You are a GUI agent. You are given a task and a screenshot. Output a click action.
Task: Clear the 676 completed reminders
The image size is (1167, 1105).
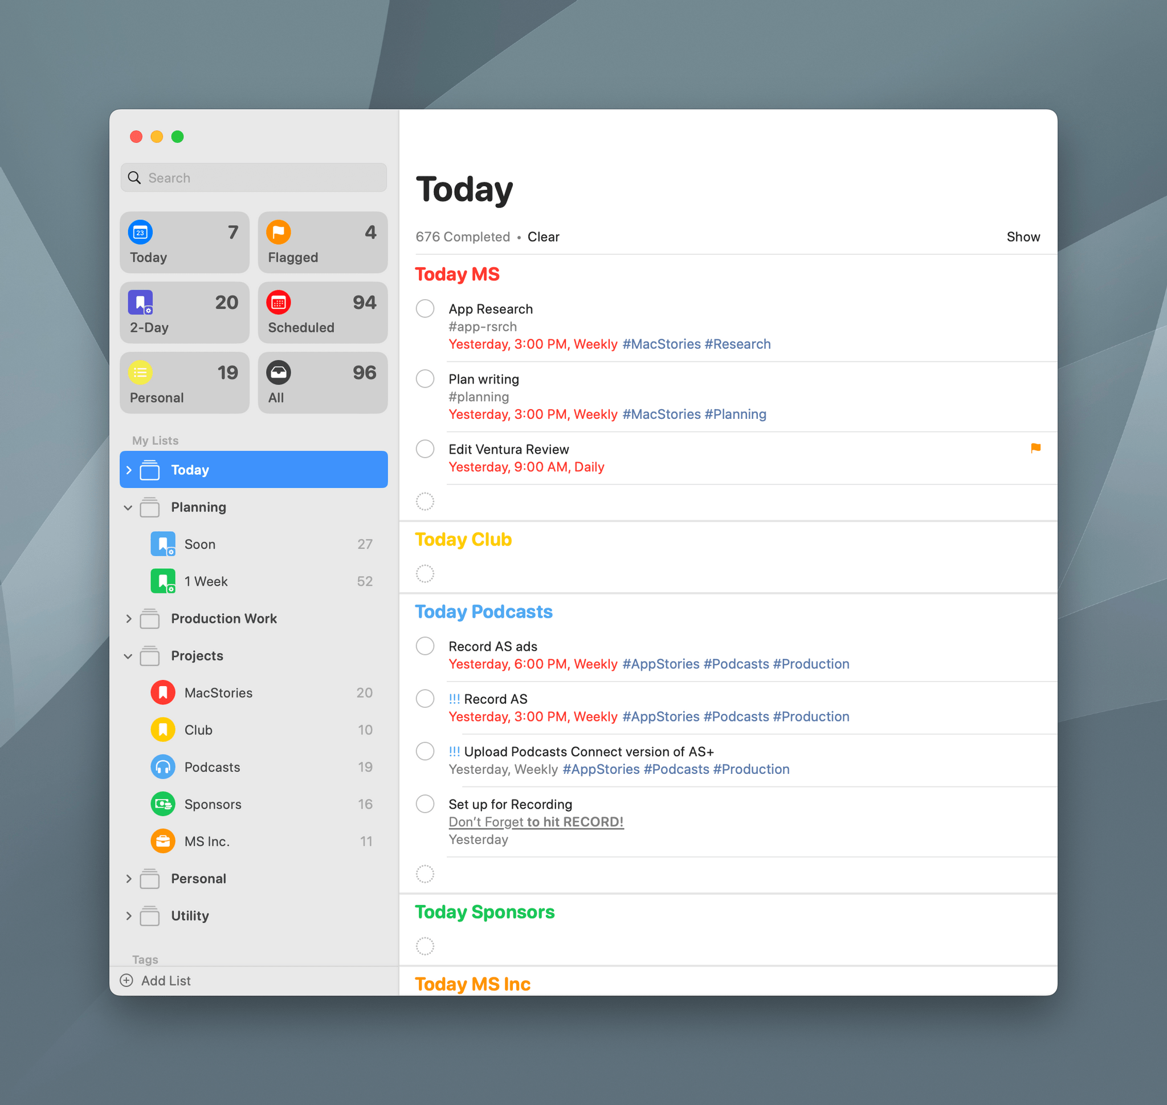click(x=542, y=236)
